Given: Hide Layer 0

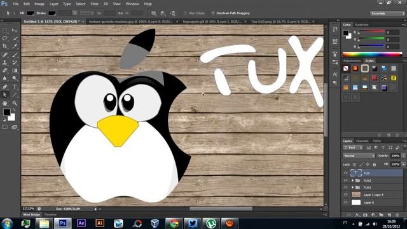Looking at the screenshot, I should click(x=345, y=202).
